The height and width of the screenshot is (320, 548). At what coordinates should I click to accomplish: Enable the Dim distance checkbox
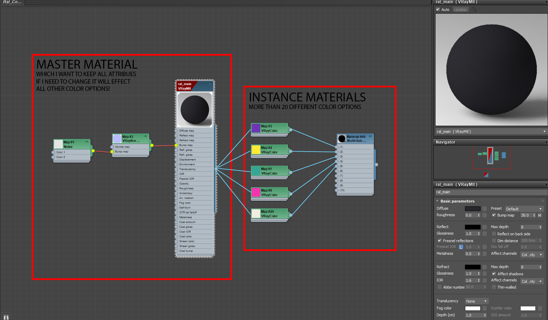(494, 241)
